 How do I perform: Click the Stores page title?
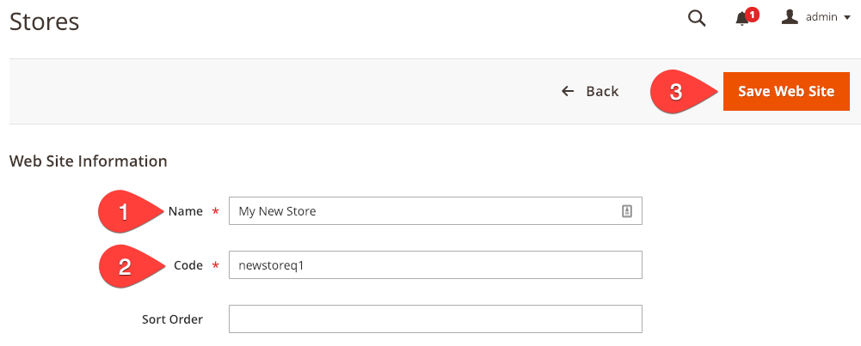[45, 21]
